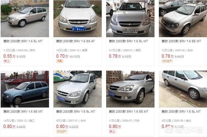Open the 金华 silver wagon photo

click(183, 18)
